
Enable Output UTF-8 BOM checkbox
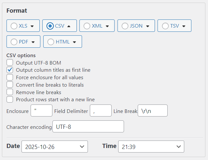click(x=10, y=63)
